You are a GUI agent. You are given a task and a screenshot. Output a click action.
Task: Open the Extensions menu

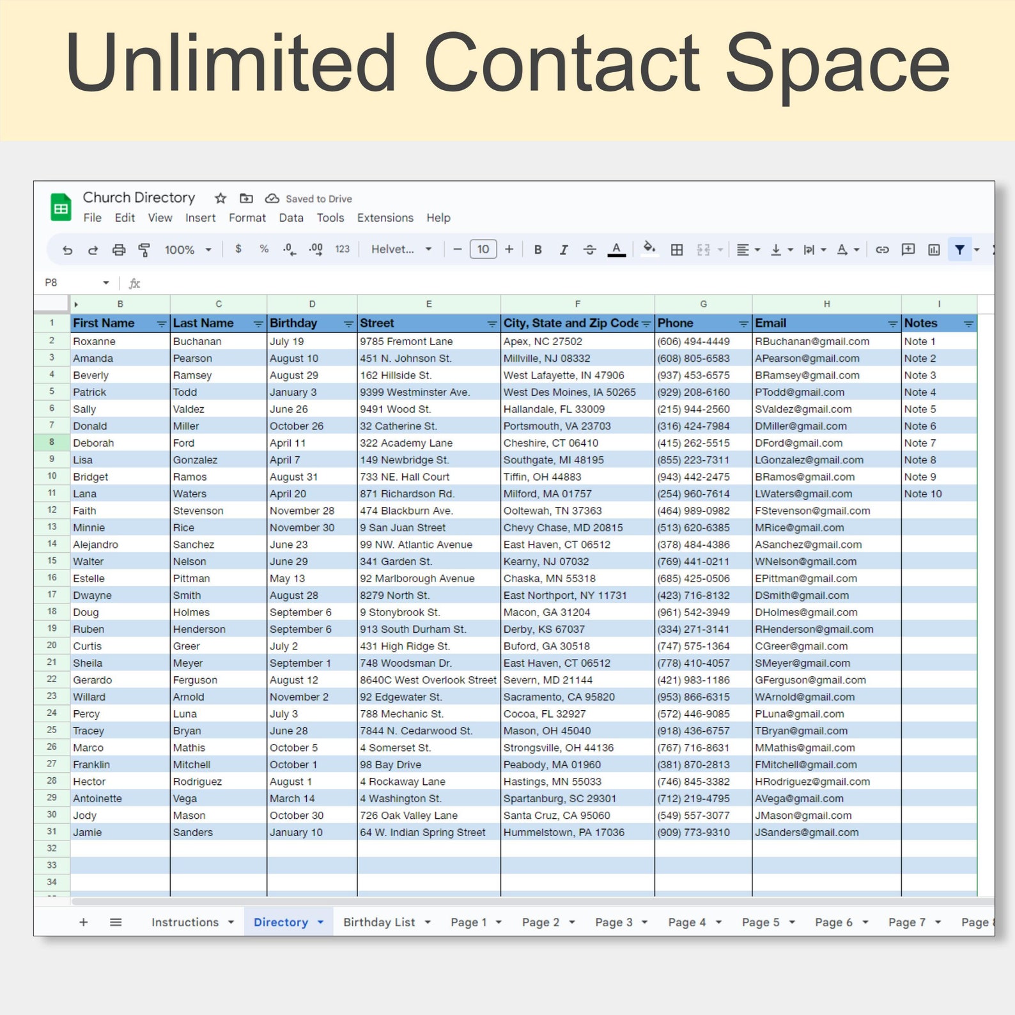pyautogui.click(x=385, y=218)
